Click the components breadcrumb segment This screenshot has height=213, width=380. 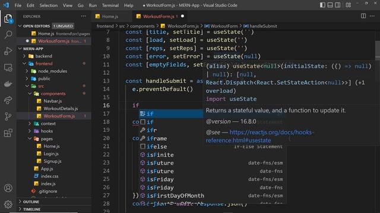(142, 26)
